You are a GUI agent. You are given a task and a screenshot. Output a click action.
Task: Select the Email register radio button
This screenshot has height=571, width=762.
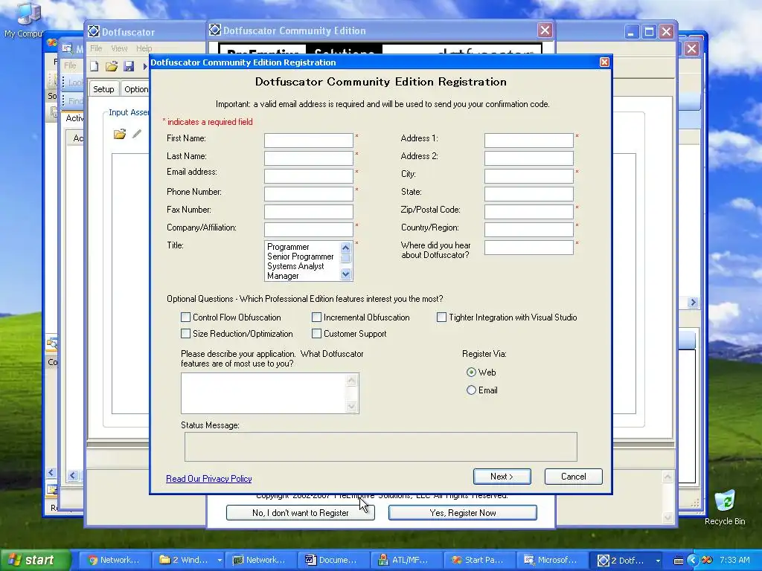(x=471, y=390)
